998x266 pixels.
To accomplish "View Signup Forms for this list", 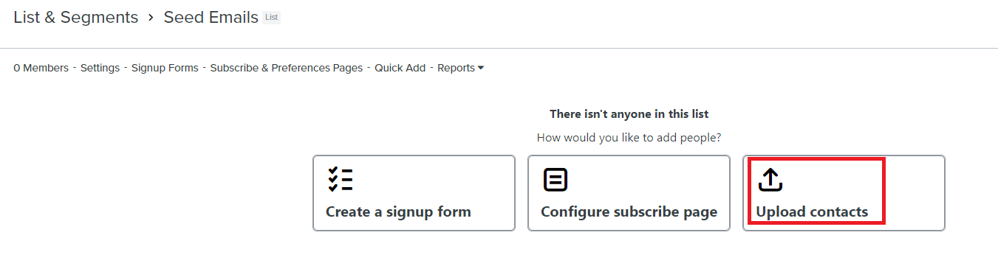I will click(x=165, y=68).
